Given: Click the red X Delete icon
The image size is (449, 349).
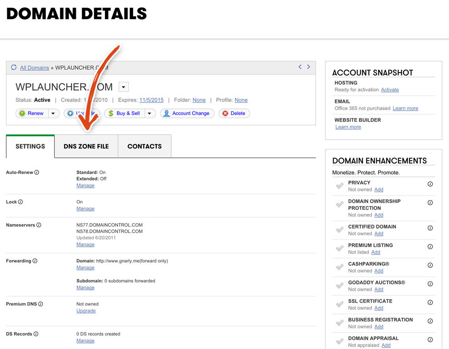Looking at the screenshot, I should (225, 113).
